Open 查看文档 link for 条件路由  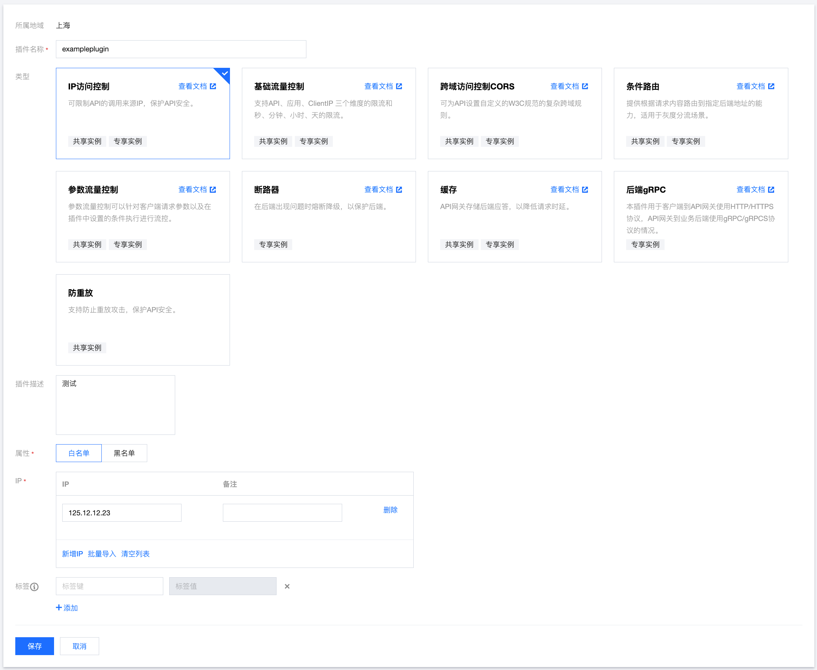pos(751,86)
